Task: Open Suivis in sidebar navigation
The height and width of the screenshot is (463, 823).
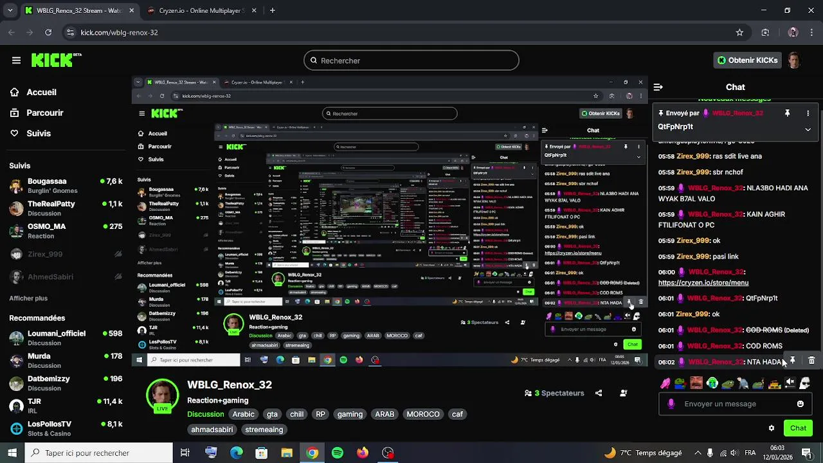Action: coord(38,133)
